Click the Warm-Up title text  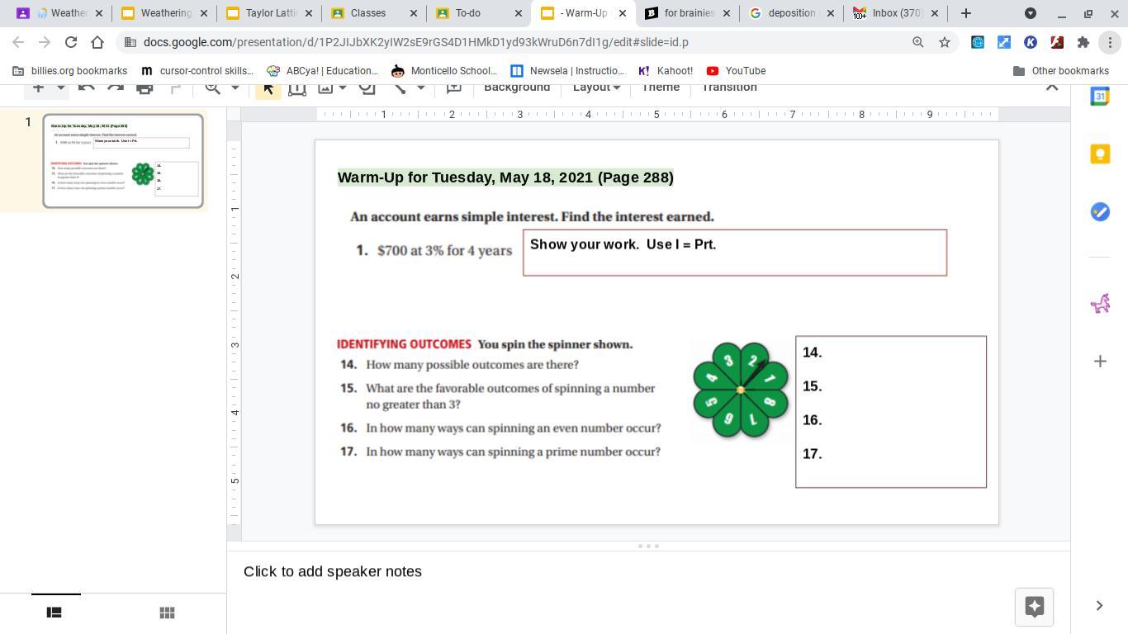[505, 177]
